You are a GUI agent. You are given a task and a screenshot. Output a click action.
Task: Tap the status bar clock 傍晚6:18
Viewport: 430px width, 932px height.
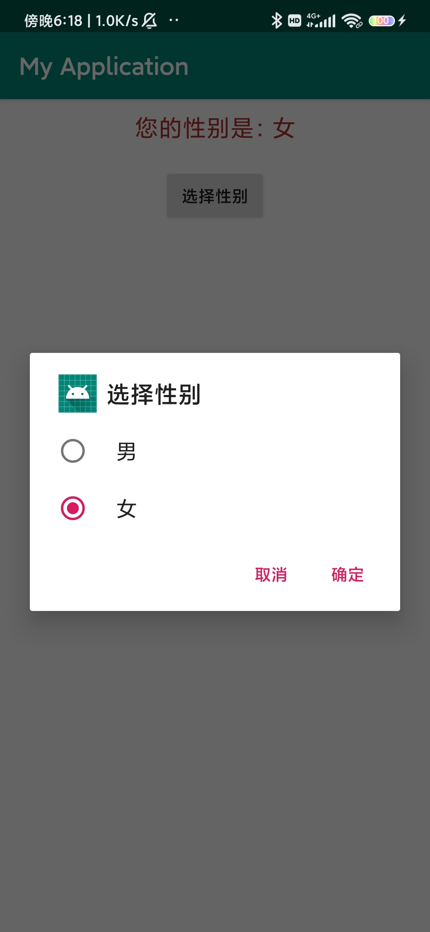pos(53,21)
